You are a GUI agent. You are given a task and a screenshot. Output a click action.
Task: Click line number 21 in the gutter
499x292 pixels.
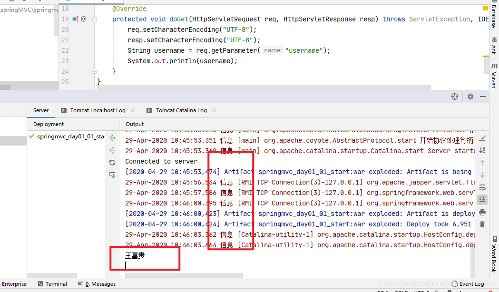tap(65, 40)
